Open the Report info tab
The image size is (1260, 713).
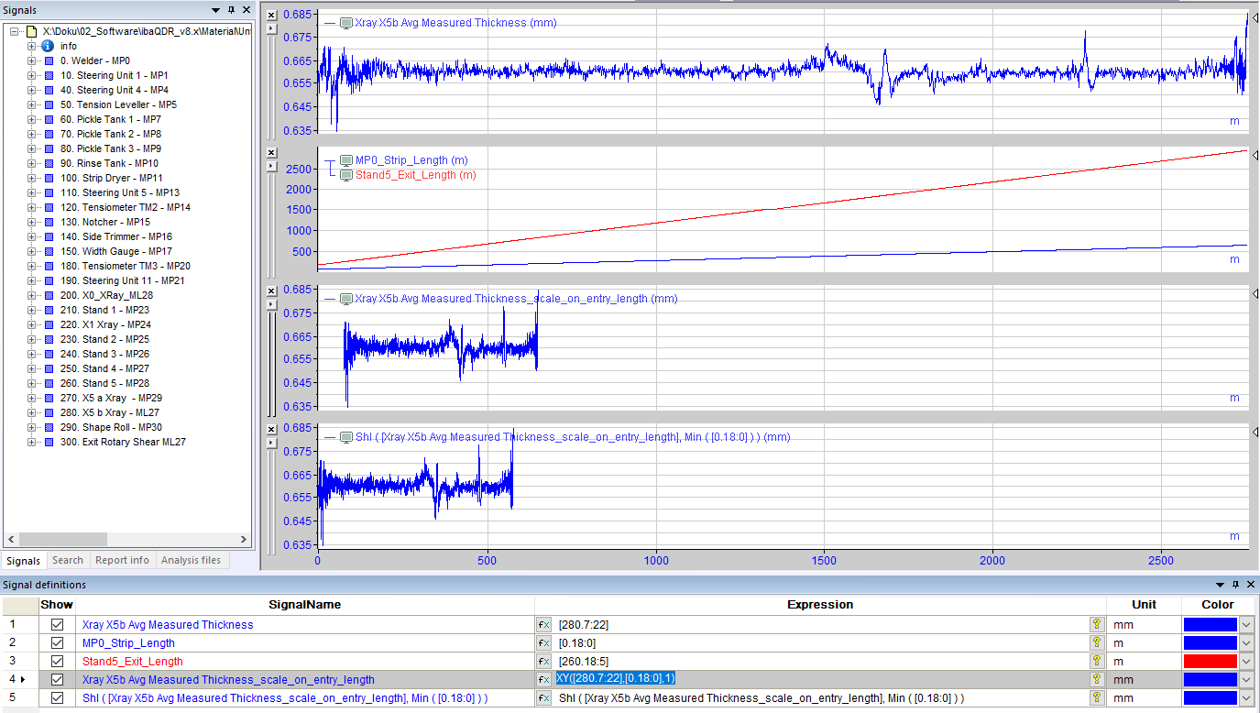(122, 560)
